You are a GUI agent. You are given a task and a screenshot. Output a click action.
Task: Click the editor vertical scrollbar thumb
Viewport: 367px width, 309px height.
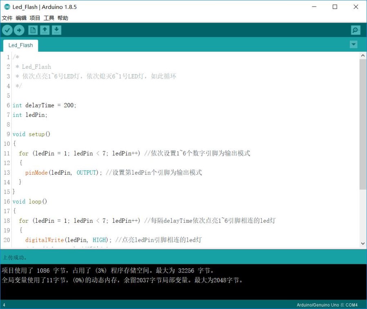pos(363,124)
